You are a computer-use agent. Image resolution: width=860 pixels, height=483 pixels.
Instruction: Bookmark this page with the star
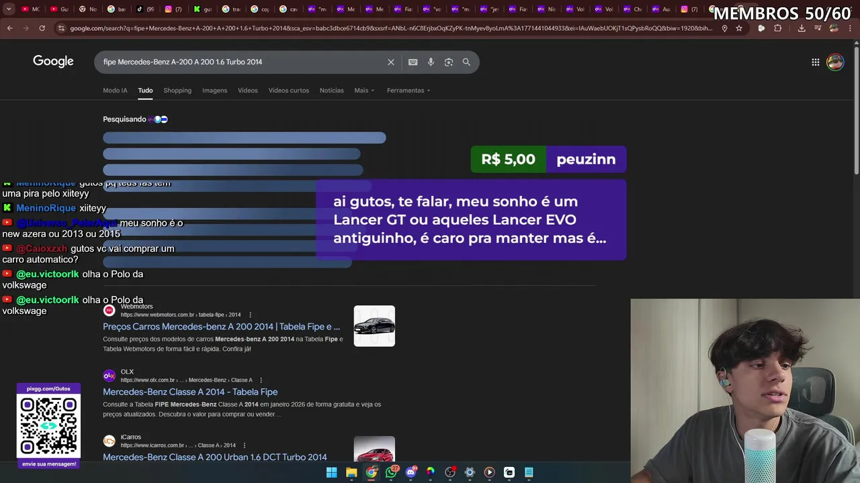click(x=739, y=28)
